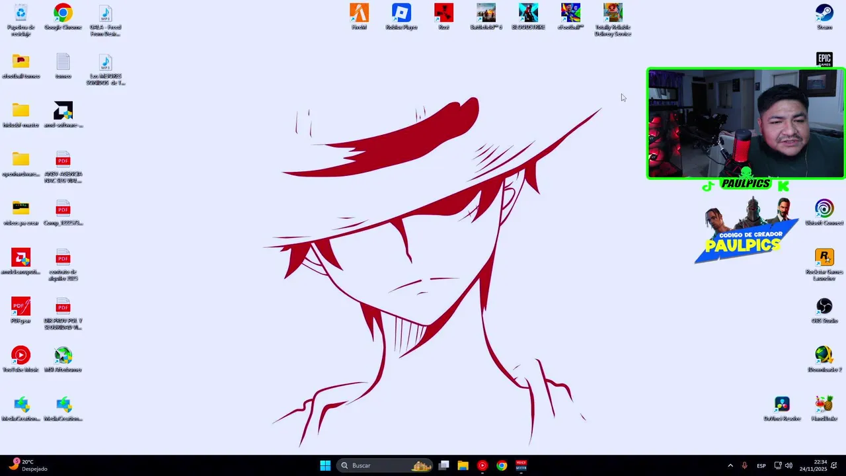Select the amd-software installer icon
This screenshot has height=476, width=846.
click(63, 115)
